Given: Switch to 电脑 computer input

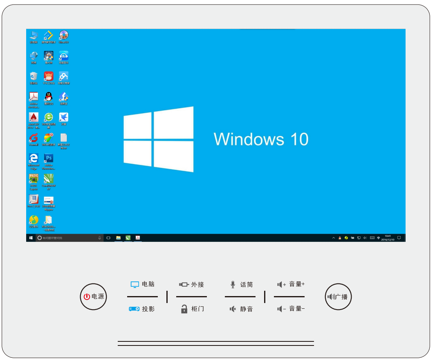Looking at the screenshot, I should click(143, 285).
